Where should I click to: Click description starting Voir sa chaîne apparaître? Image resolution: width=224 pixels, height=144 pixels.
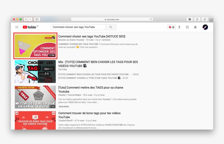(x=98, y=101)
